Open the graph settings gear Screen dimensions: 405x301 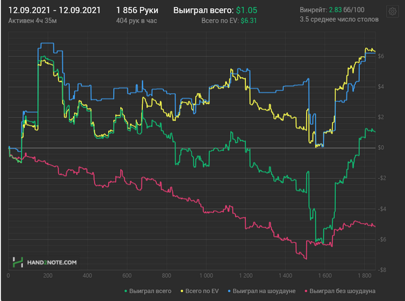(392, 12)
